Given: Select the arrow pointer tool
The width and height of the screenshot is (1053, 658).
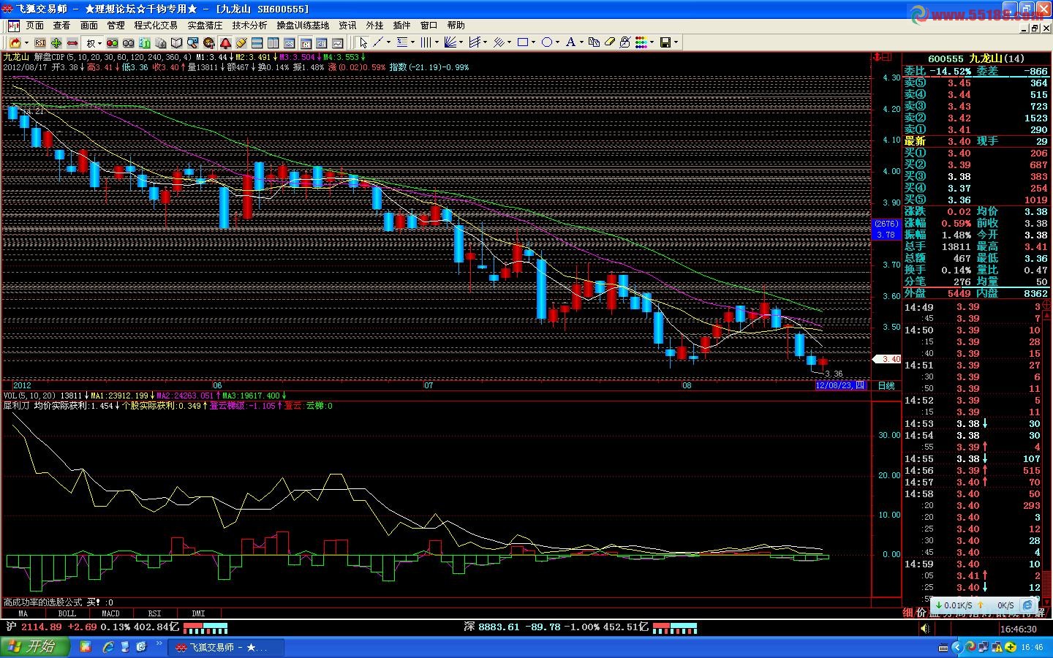Looking at the screenshot, I should tap(363, 43).
